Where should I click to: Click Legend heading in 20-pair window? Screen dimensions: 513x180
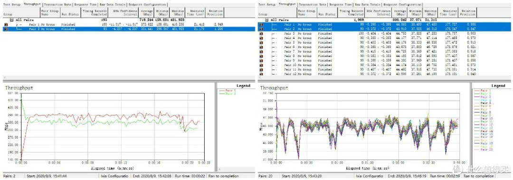498,86
